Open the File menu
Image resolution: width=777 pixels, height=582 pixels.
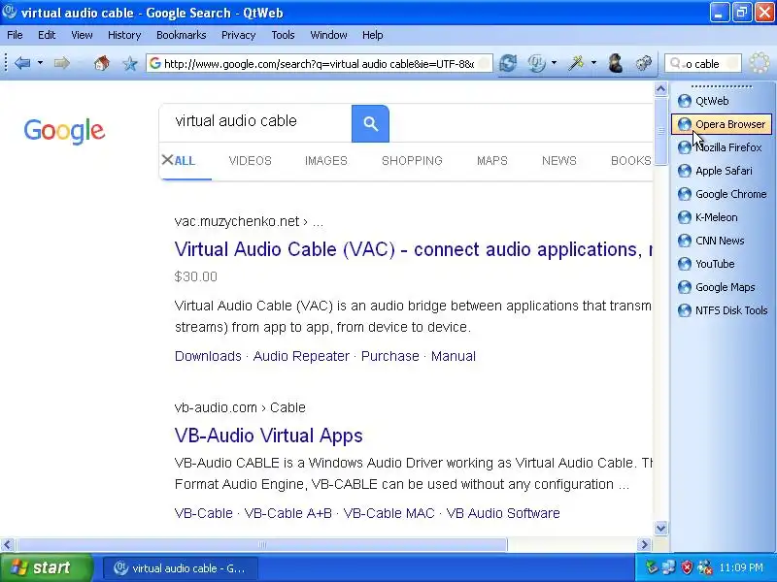[15, 35]
